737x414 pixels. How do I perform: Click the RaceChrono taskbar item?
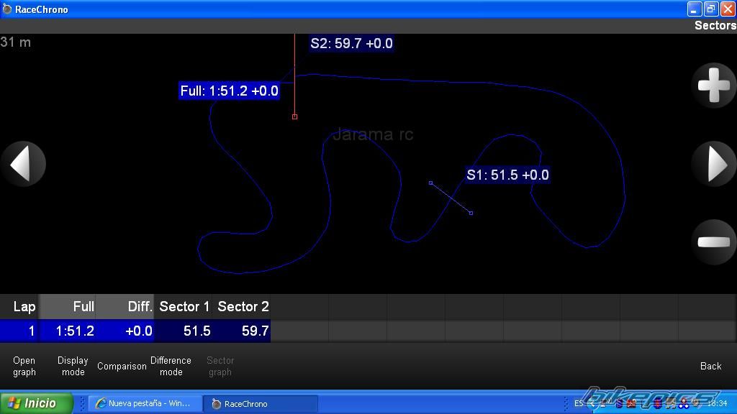[x=261, y=404]
